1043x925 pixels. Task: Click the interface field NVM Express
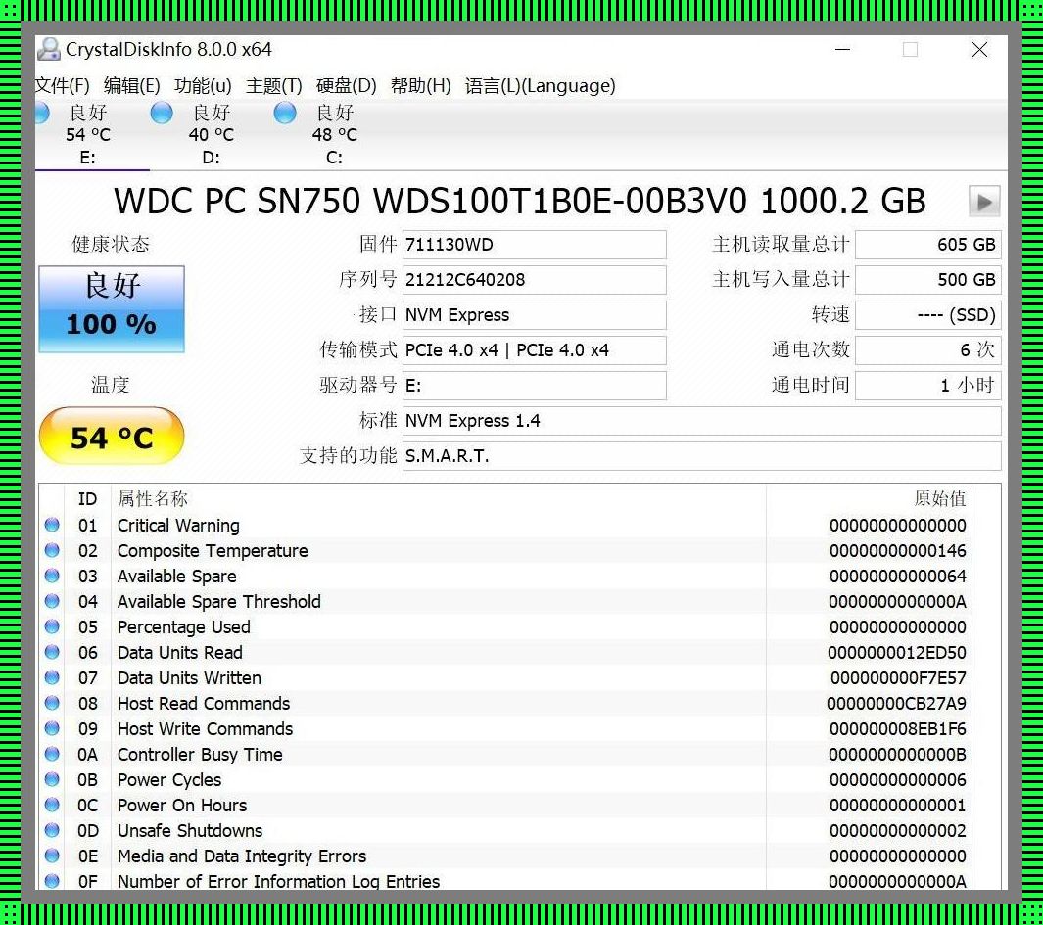534,314
